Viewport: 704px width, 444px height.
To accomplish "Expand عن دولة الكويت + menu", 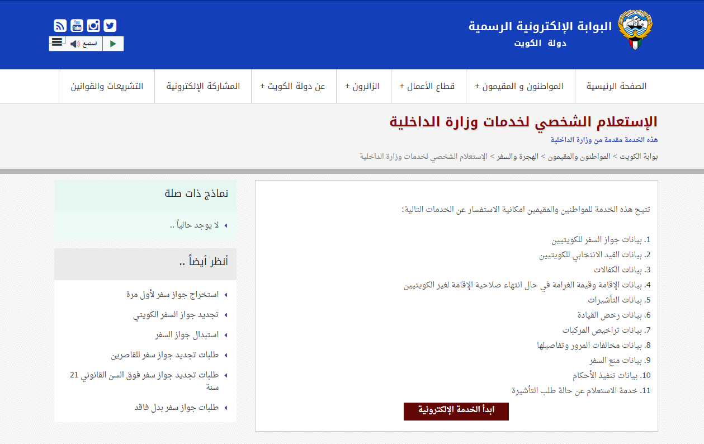I will pos(292,86).
